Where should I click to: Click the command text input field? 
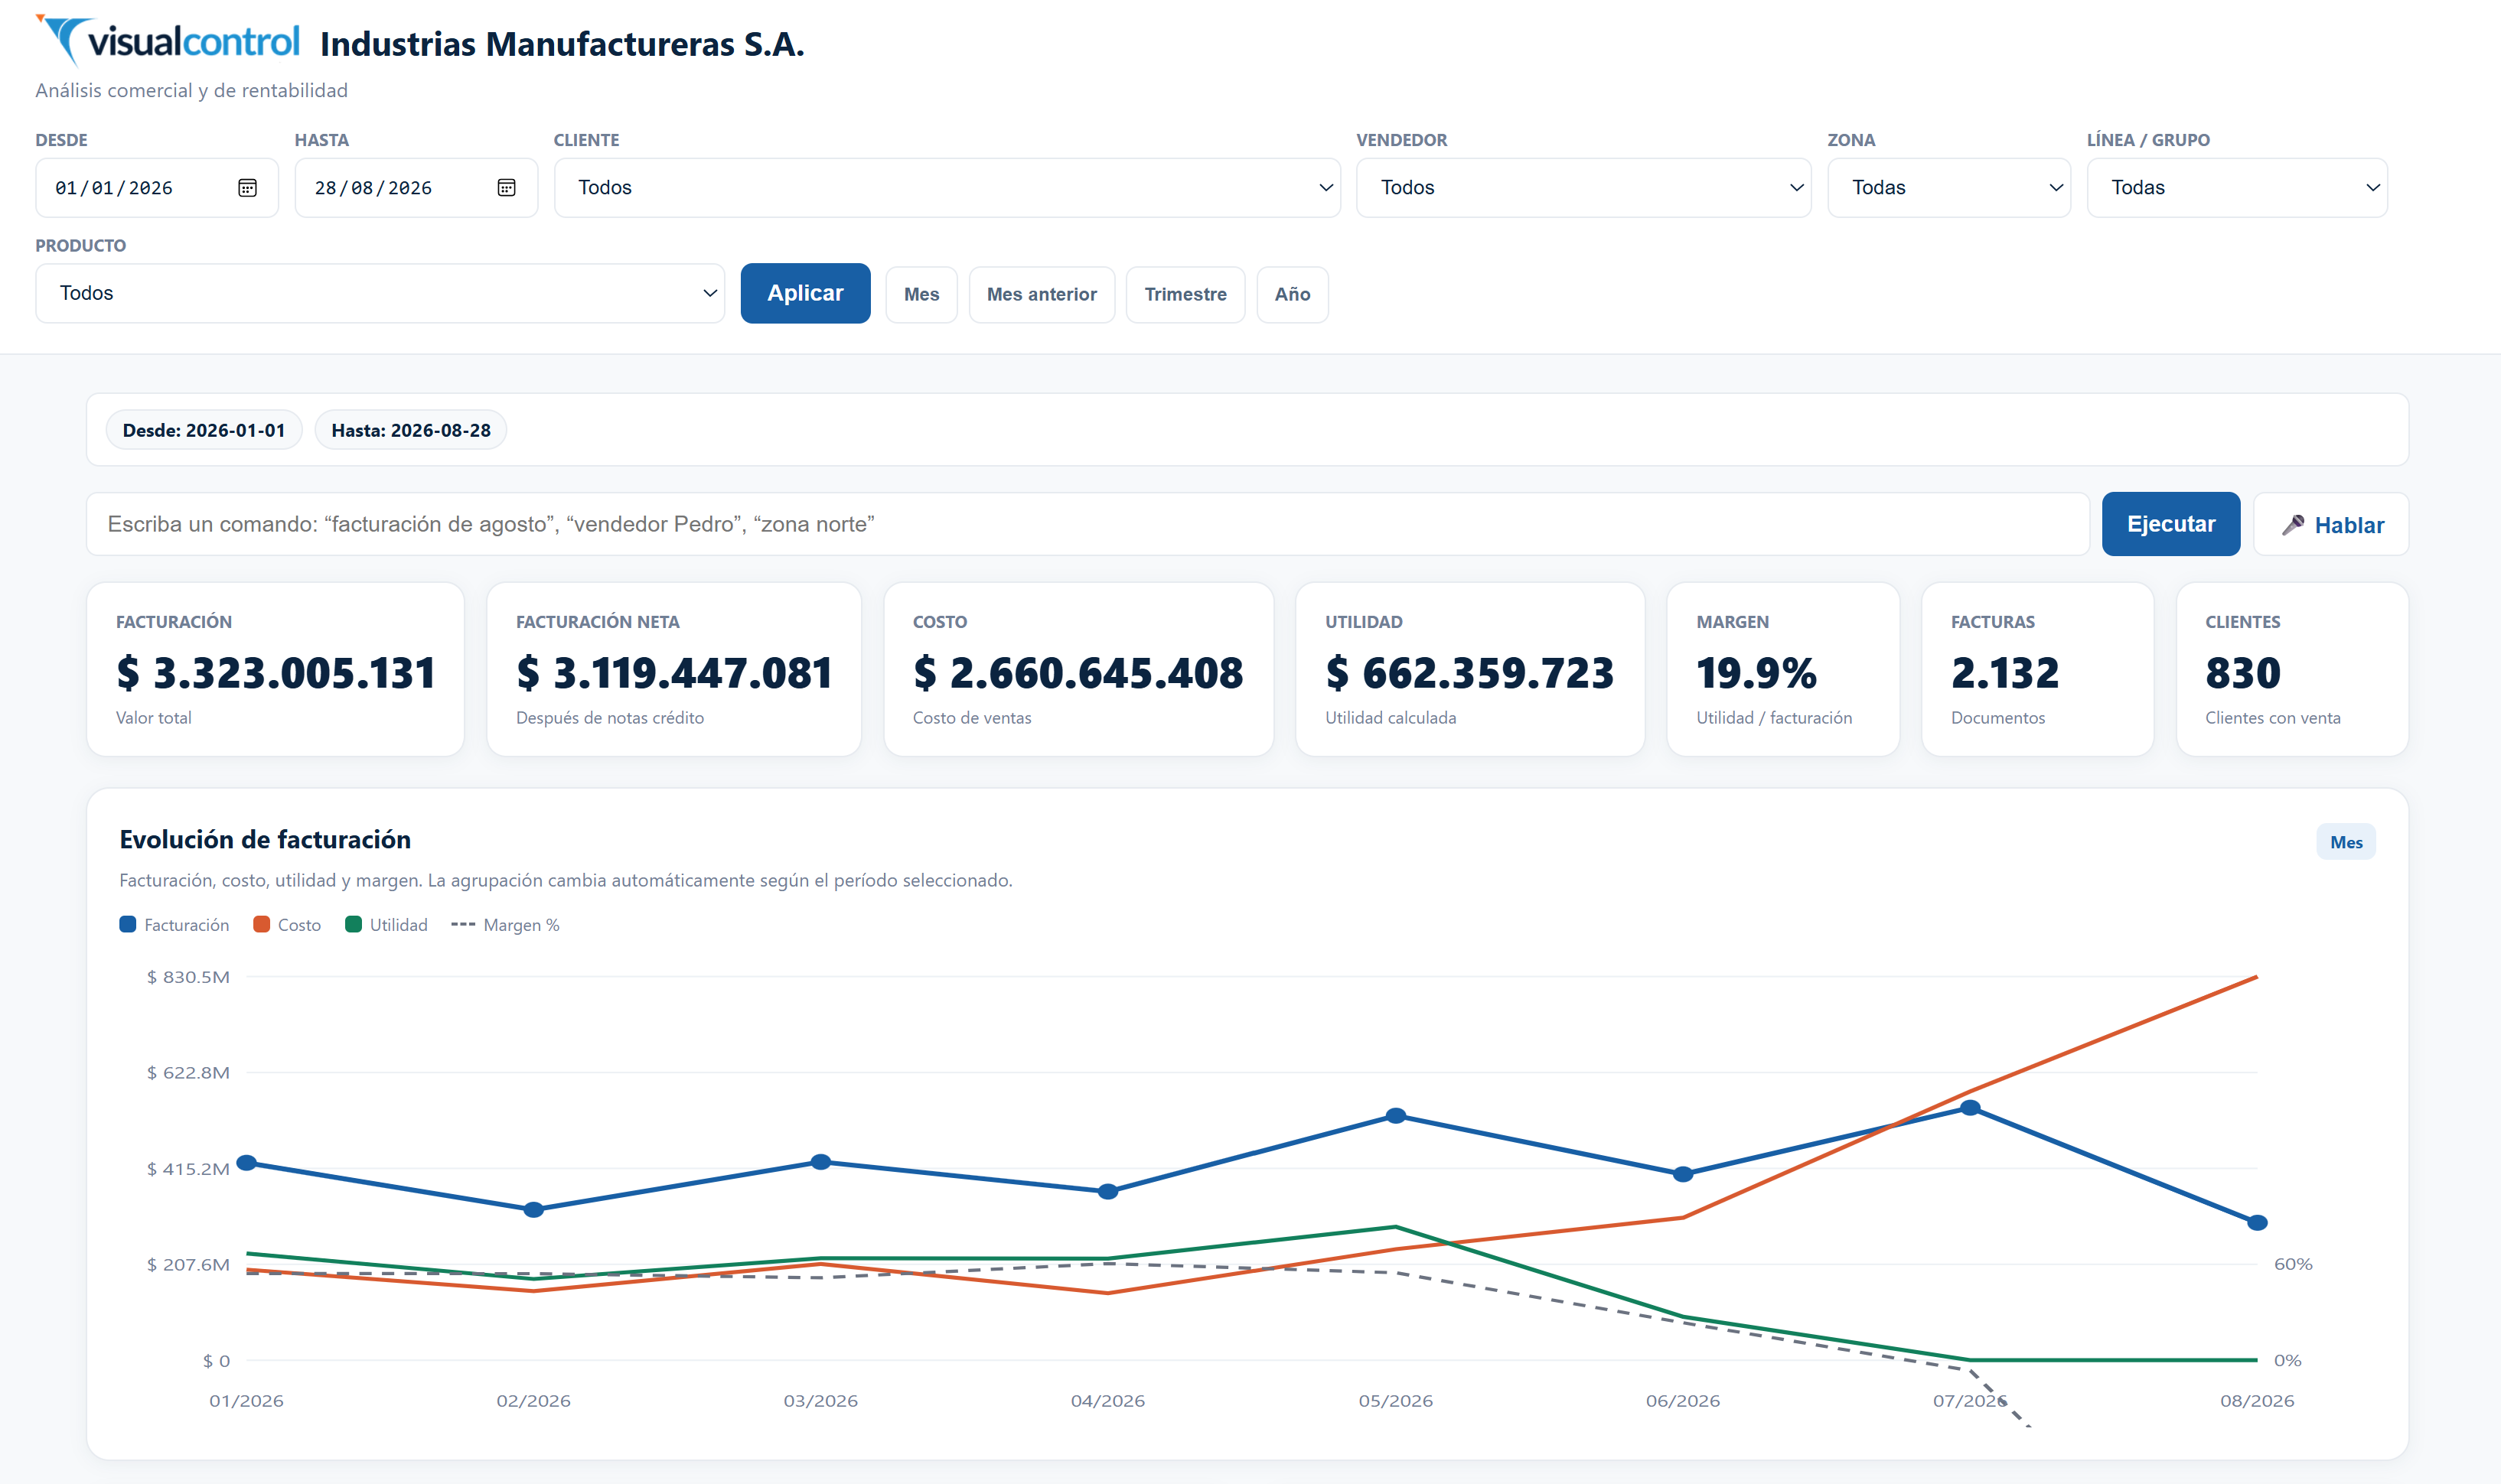pyautogui.click(x=1087, y=524)
